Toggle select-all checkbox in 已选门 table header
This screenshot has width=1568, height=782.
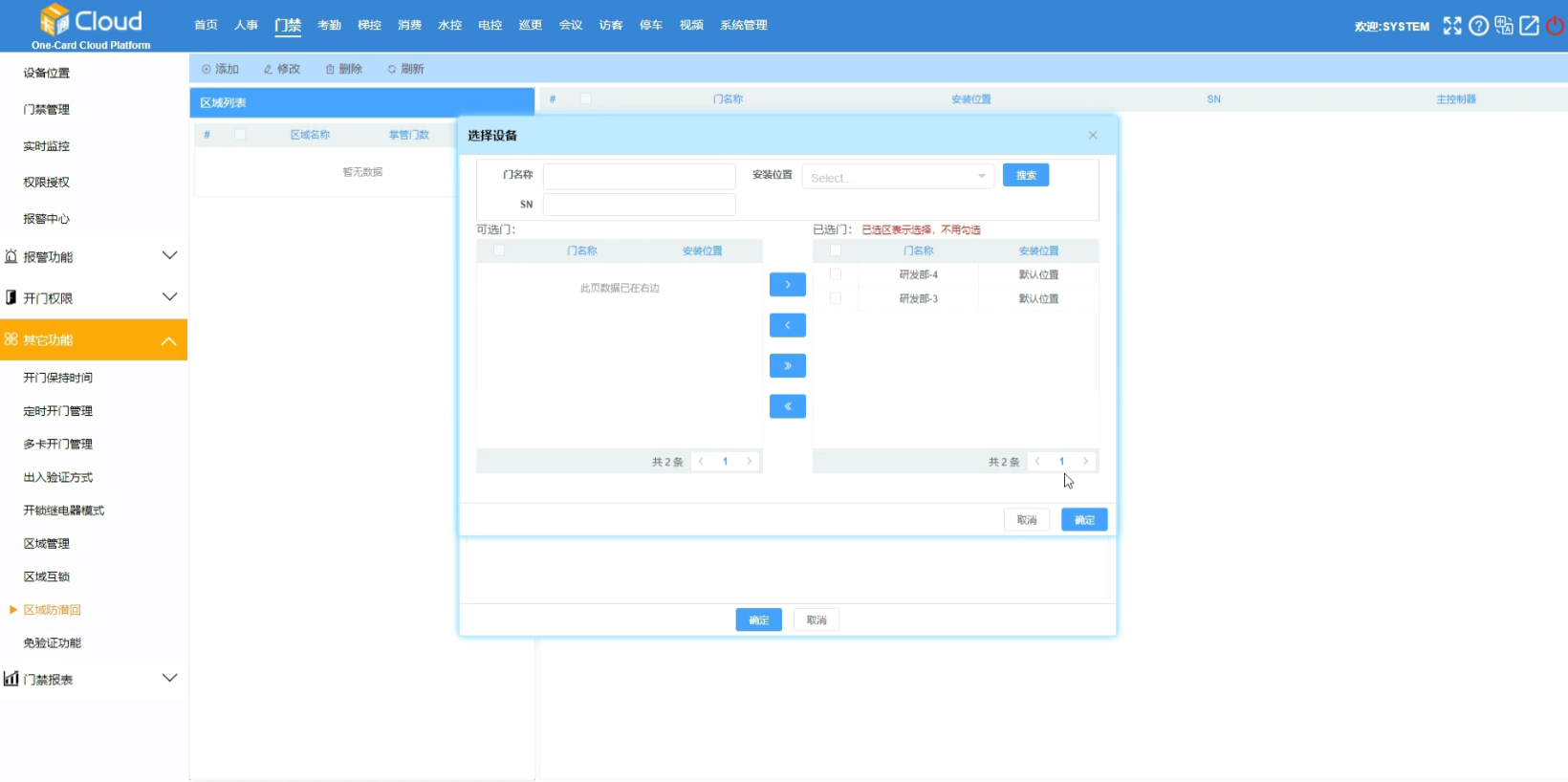point(836,250)
